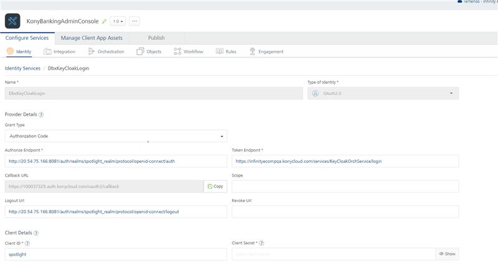Click the Callback URL read-only field
Image resolution: width=498 pixels, height=266 pixels.
104,186
